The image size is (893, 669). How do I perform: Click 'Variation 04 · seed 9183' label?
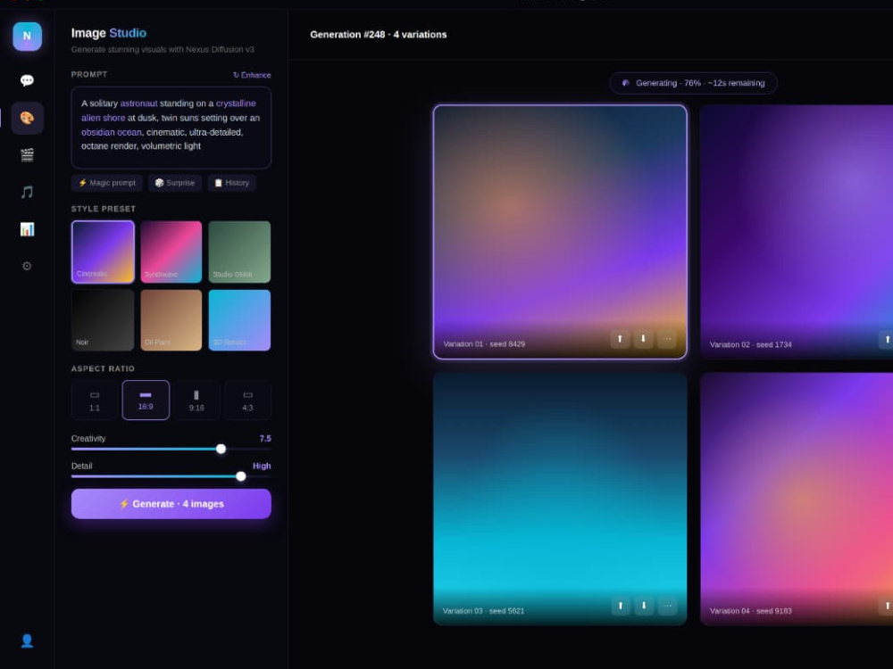tap(751, 610)
